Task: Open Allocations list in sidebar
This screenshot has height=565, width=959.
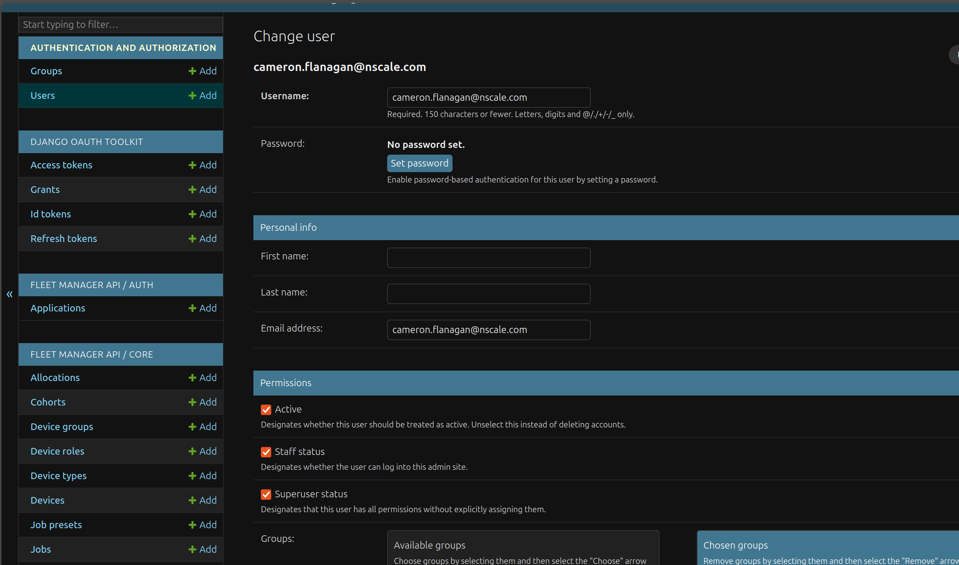Action: (x=55, y=377)
